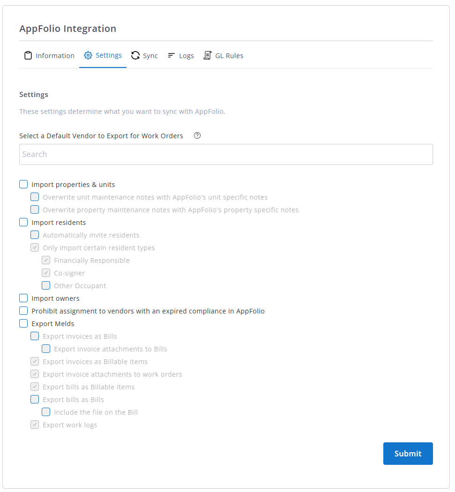Check the Import residents option
Screen dimensions: 455x492
23,223
